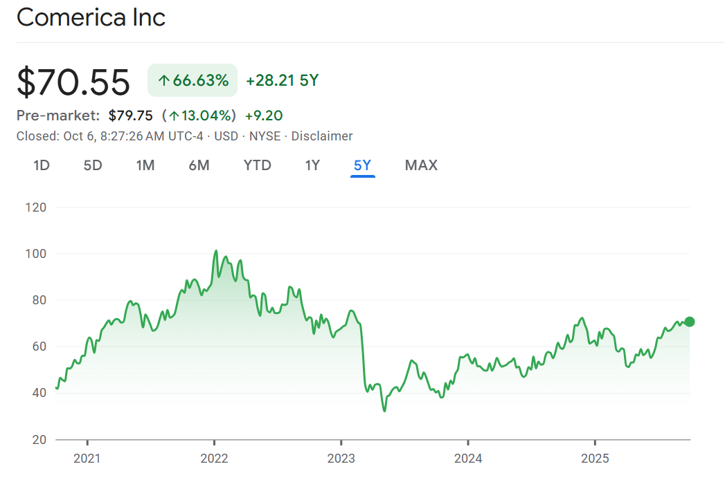Click the 2021 label on x-axis
The height and width of the screenshot is (480, 725).
(x=87, y=458)
